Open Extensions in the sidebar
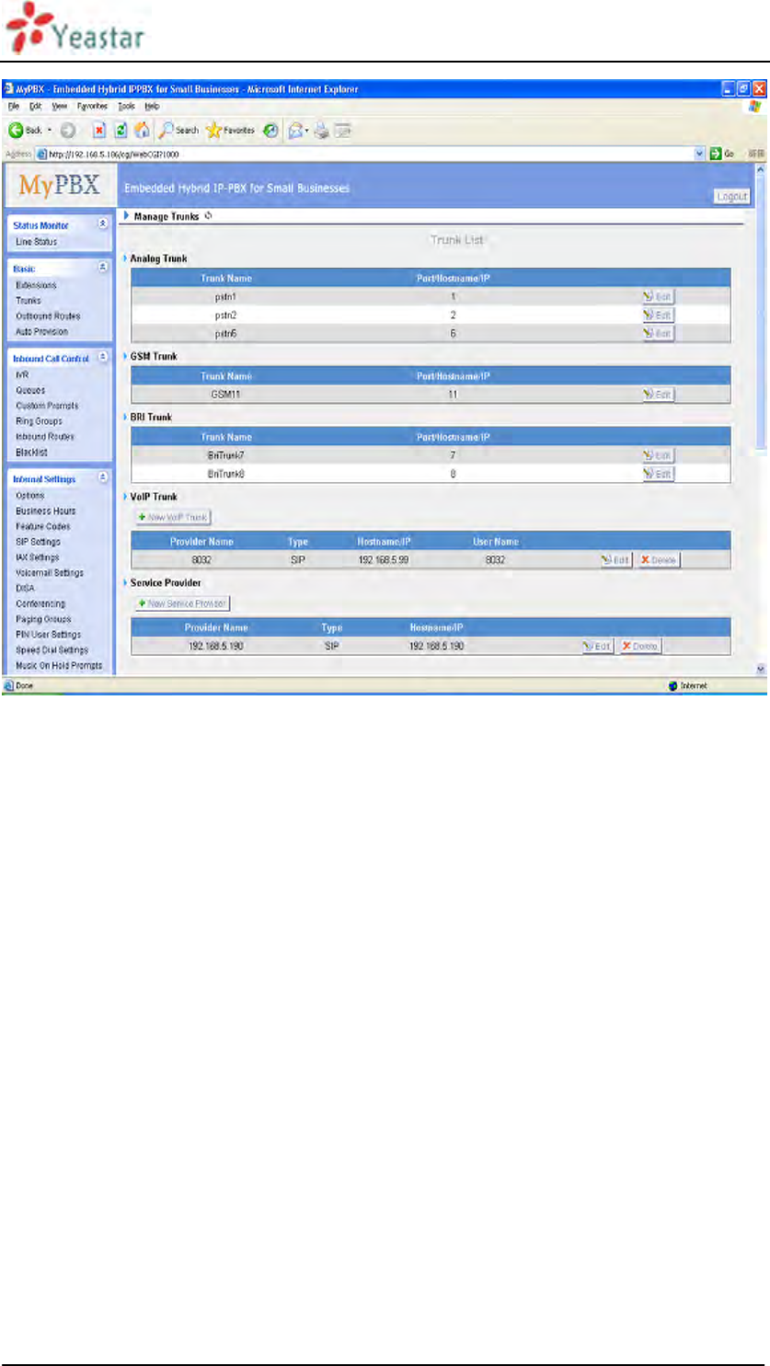The width and height of the screenshot is (770, 1366). coord(36,285)
